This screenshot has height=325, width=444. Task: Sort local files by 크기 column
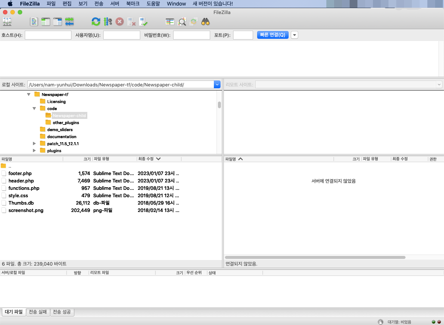tap(77, 159)
